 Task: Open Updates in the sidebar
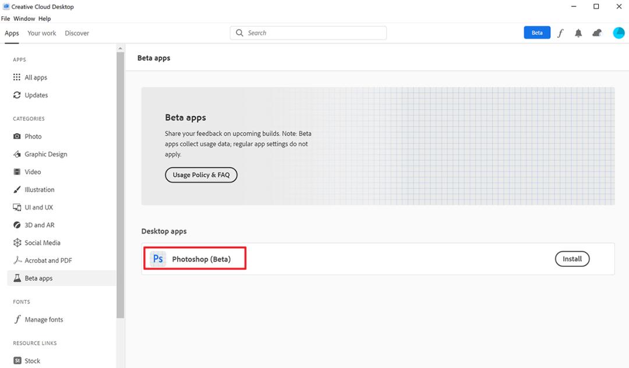point(36,95)
